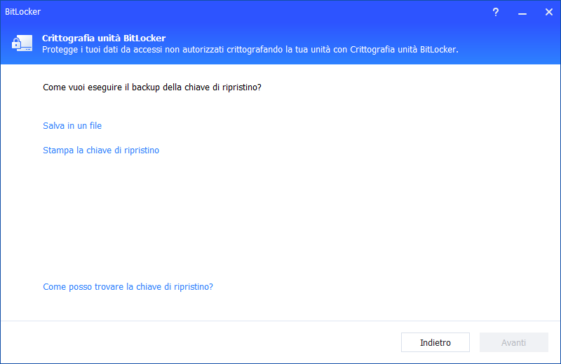Click the BitLocker window title

23,12
